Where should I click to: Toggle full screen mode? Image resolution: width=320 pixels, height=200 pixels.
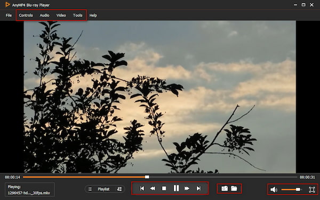coord(312,189)
